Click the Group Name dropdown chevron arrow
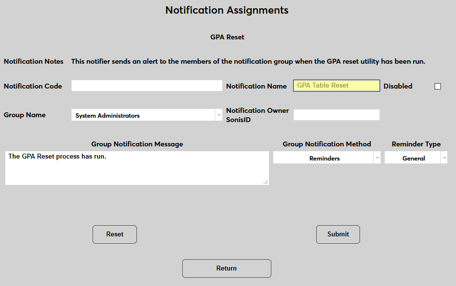456x286 pixels. click(219, 115)
